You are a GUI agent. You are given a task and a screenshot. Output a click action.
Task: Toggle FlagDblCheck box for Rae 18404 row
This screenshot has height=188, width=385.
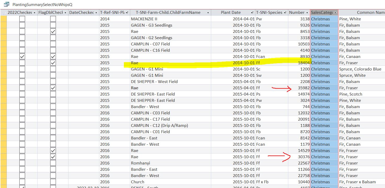(53, 63)
